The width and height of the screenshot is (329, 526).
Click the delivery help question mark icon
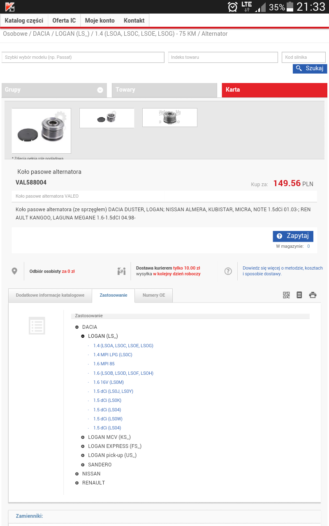(x=228, y=271)
